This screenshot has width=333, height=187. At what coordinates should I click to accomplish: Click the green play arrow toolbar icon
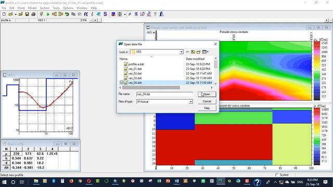tap(48, 14)
